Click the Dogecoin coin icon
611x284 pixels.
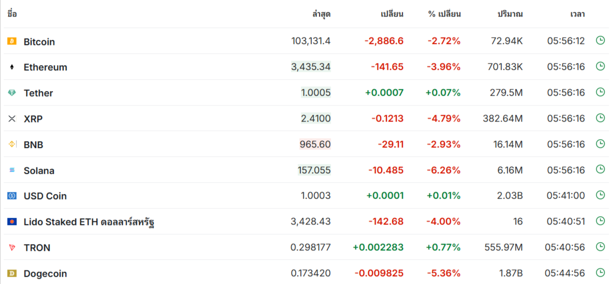pyautogui.click(x=12, y=273)
